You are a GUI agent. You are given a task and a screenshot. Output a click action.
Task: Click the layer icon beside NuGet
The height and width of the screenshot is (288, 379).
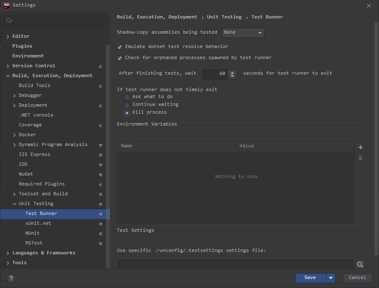coord(100,174)
